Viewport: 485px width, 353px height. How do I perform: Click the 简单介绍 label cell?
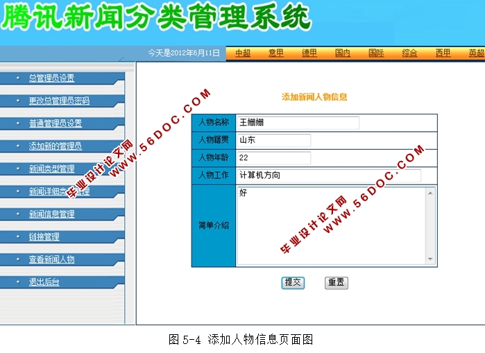coord(214,225)
